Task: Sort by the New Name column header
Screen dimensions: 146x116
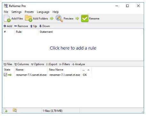Action: pos(56,70)
